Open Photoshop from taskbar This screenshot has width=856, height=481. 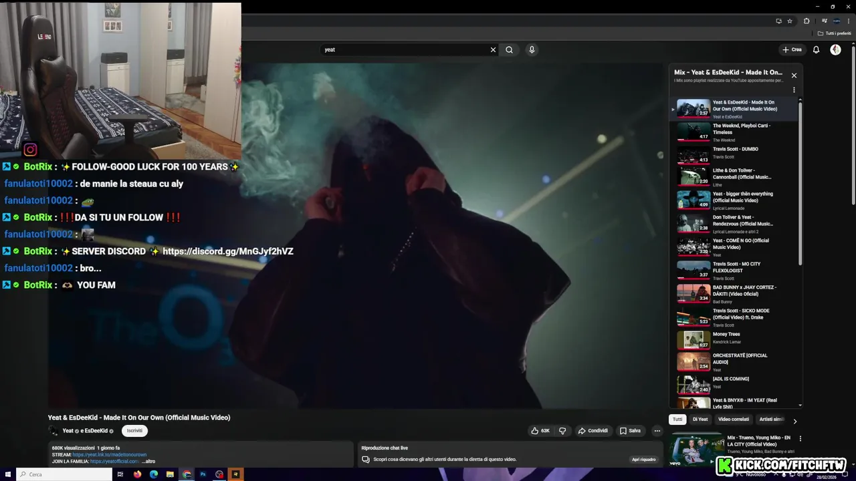click(203, 474)
